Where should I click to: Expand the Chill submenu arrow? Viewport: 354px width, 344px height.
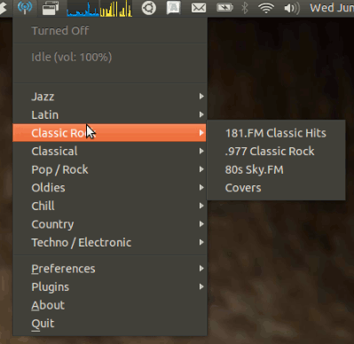(201, 206)
